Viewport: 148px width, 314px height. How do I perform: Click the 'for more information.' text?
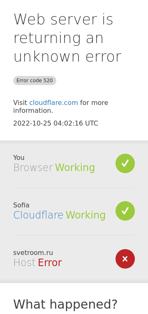point(61,107)
